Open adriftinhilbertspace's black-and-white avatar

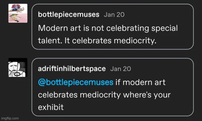point(18,68)
